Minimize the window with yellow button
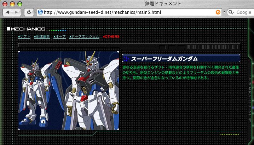This screenshot has width=254, height=145. pos(12,4)
